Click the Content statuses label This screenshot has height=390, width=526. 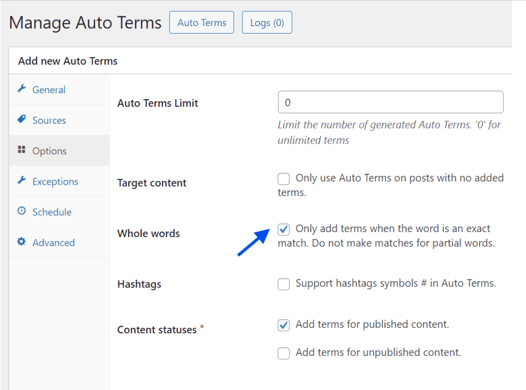(157, 330)
